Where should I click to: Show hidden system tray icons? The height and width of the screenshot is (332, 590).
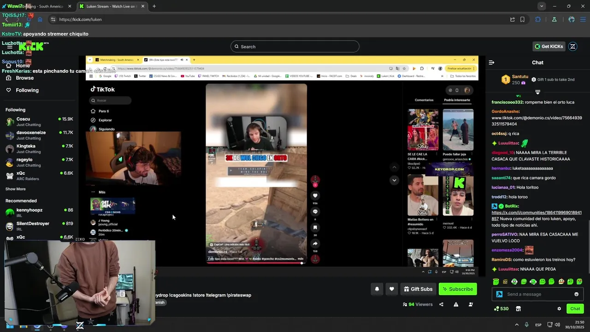[x=517, y=325]
